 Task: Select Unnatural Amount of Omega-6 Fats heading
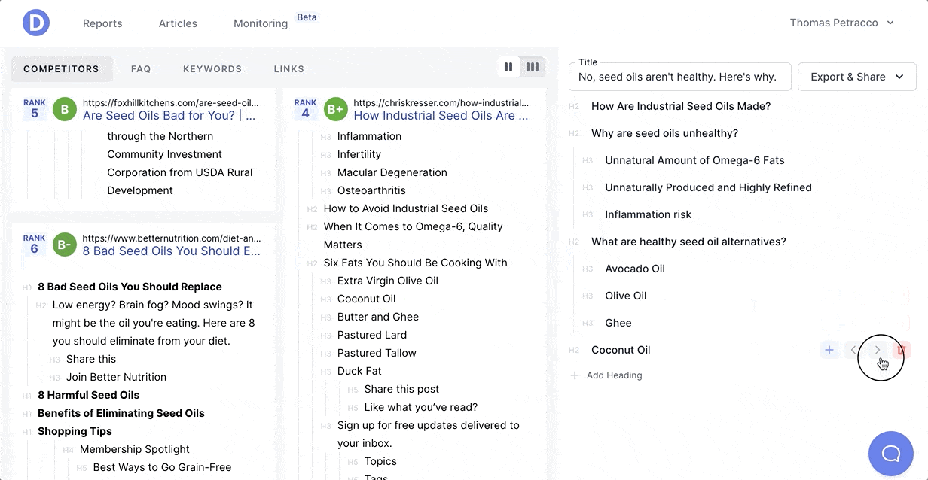click(x=694, y=160)
